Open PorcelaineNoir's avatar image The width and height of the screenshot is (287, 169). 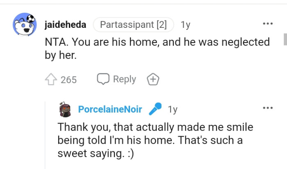65,109
